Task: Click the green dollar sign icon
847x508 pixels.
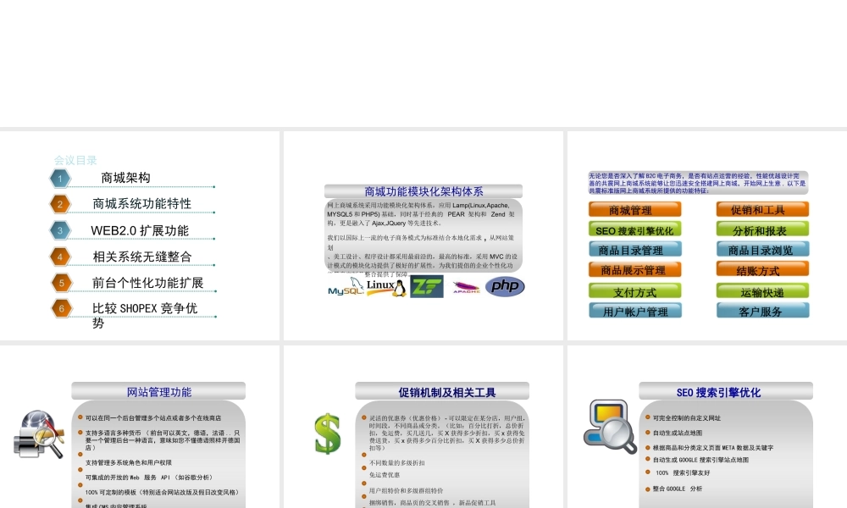Action: (x=327, y=433)
